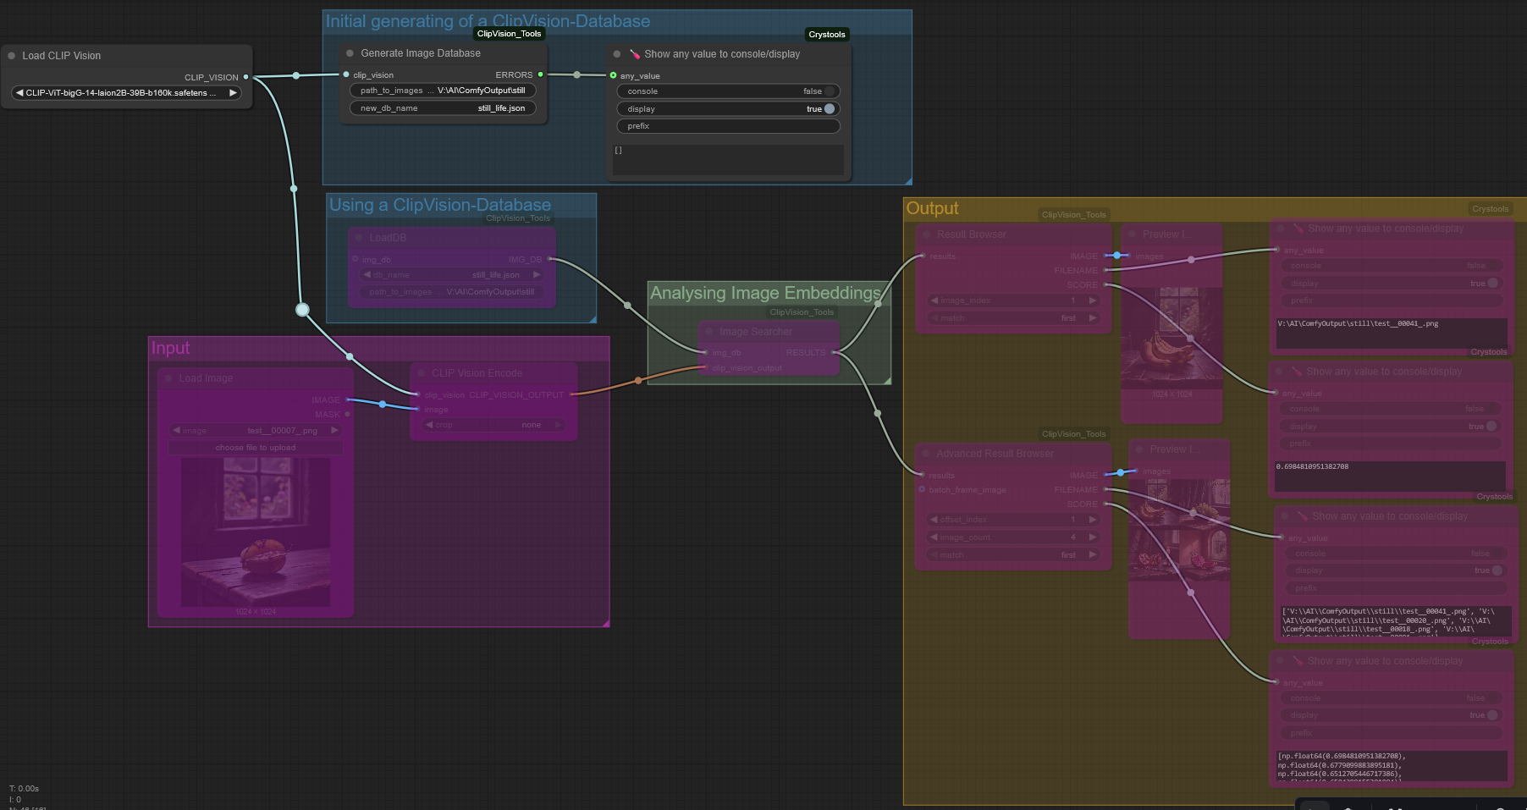Screen dimensions: 1527x810
Task: Click the Output group title
Action: (932, 208)
